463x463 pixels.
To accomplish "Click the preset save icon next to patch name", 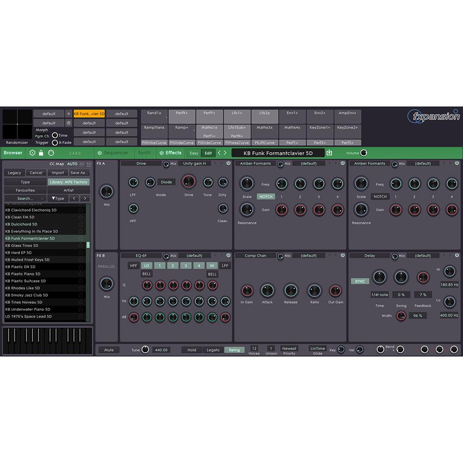I will 330,153.
